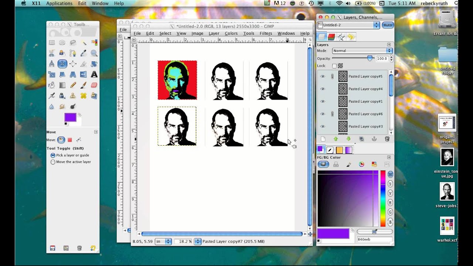Open Move tool options menu arrow
The image size is (473, 266).
point(96,132)
